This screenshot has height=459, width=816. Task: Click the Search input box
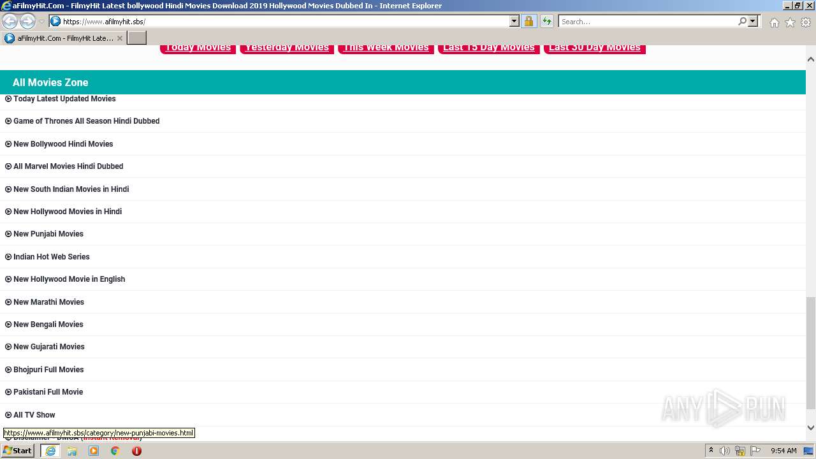648,22
